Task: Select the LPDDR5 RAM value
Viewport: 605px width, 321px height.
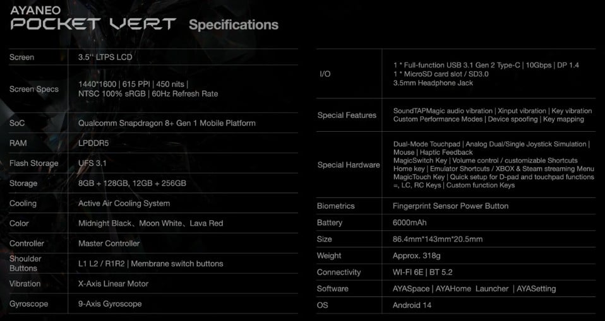Action: 93,143
